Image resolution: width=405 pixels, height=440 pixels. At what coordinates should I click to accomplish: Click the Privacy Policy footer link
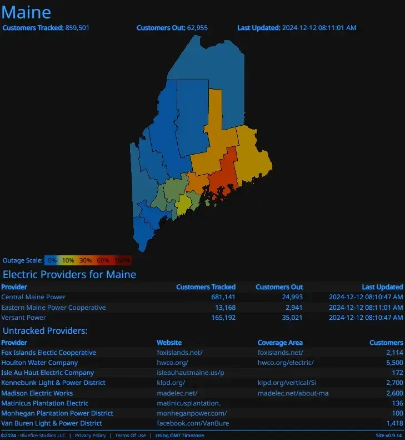point(90,436)
